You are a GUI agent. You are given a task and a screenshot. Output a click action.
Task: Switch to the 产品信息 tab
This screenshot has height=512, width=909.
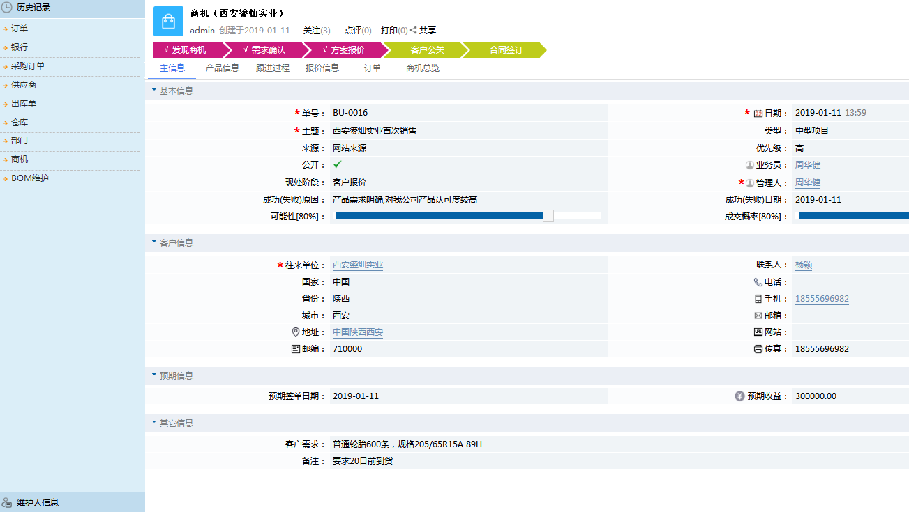(224, 68)
